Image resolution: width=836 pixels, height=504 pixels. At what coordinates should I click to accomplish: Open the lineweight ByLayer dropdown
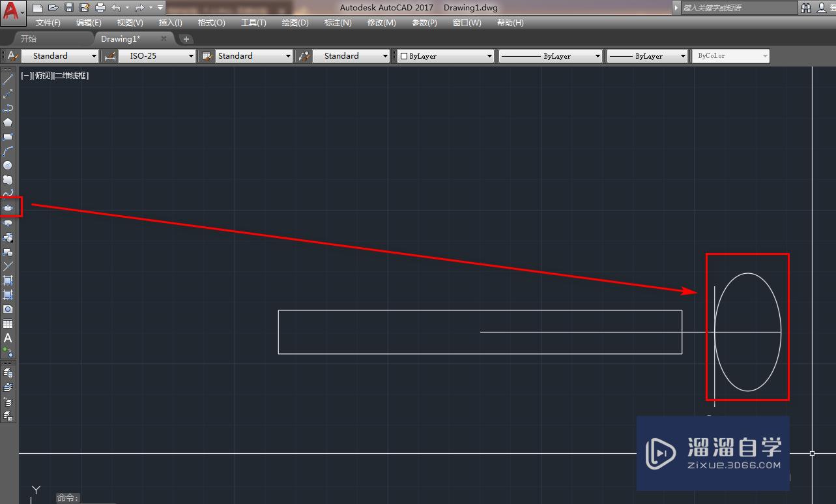point(648,56)
